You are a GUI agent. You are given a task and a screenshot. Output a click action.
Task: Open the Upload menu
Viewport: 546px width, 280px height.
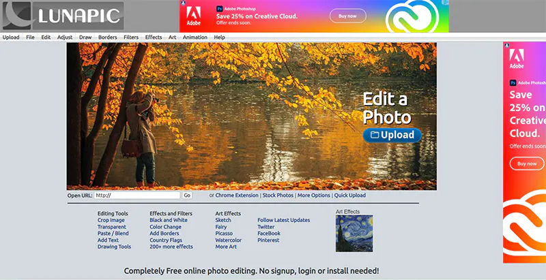coord(11,37)
